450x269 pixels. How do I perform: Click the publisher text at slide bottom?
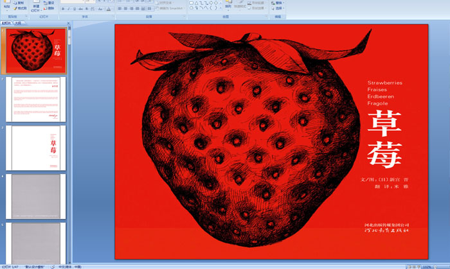pyautogui.click(x=387, y=228)
